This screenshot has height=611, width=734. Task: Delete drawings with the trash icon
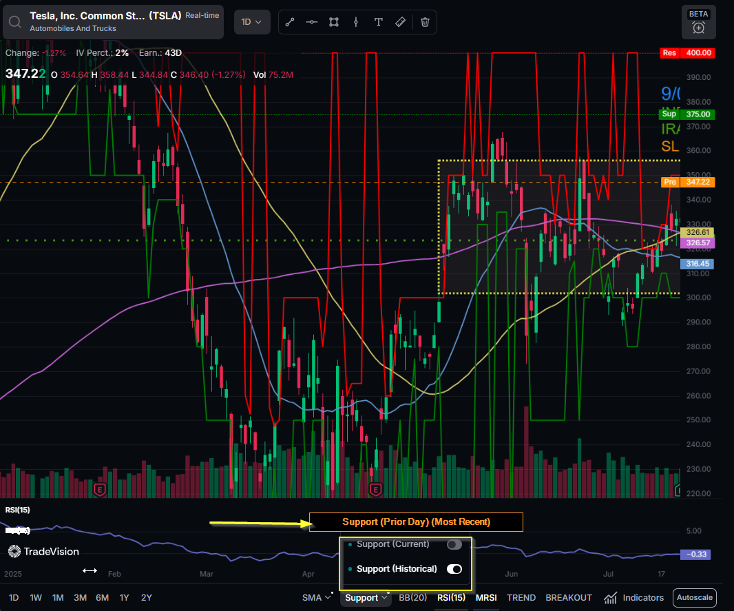425,22
